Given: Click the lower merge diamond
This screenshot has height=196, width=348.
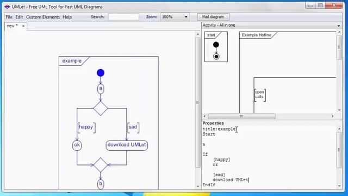Looking at the screenshot, I should (101, 165).
